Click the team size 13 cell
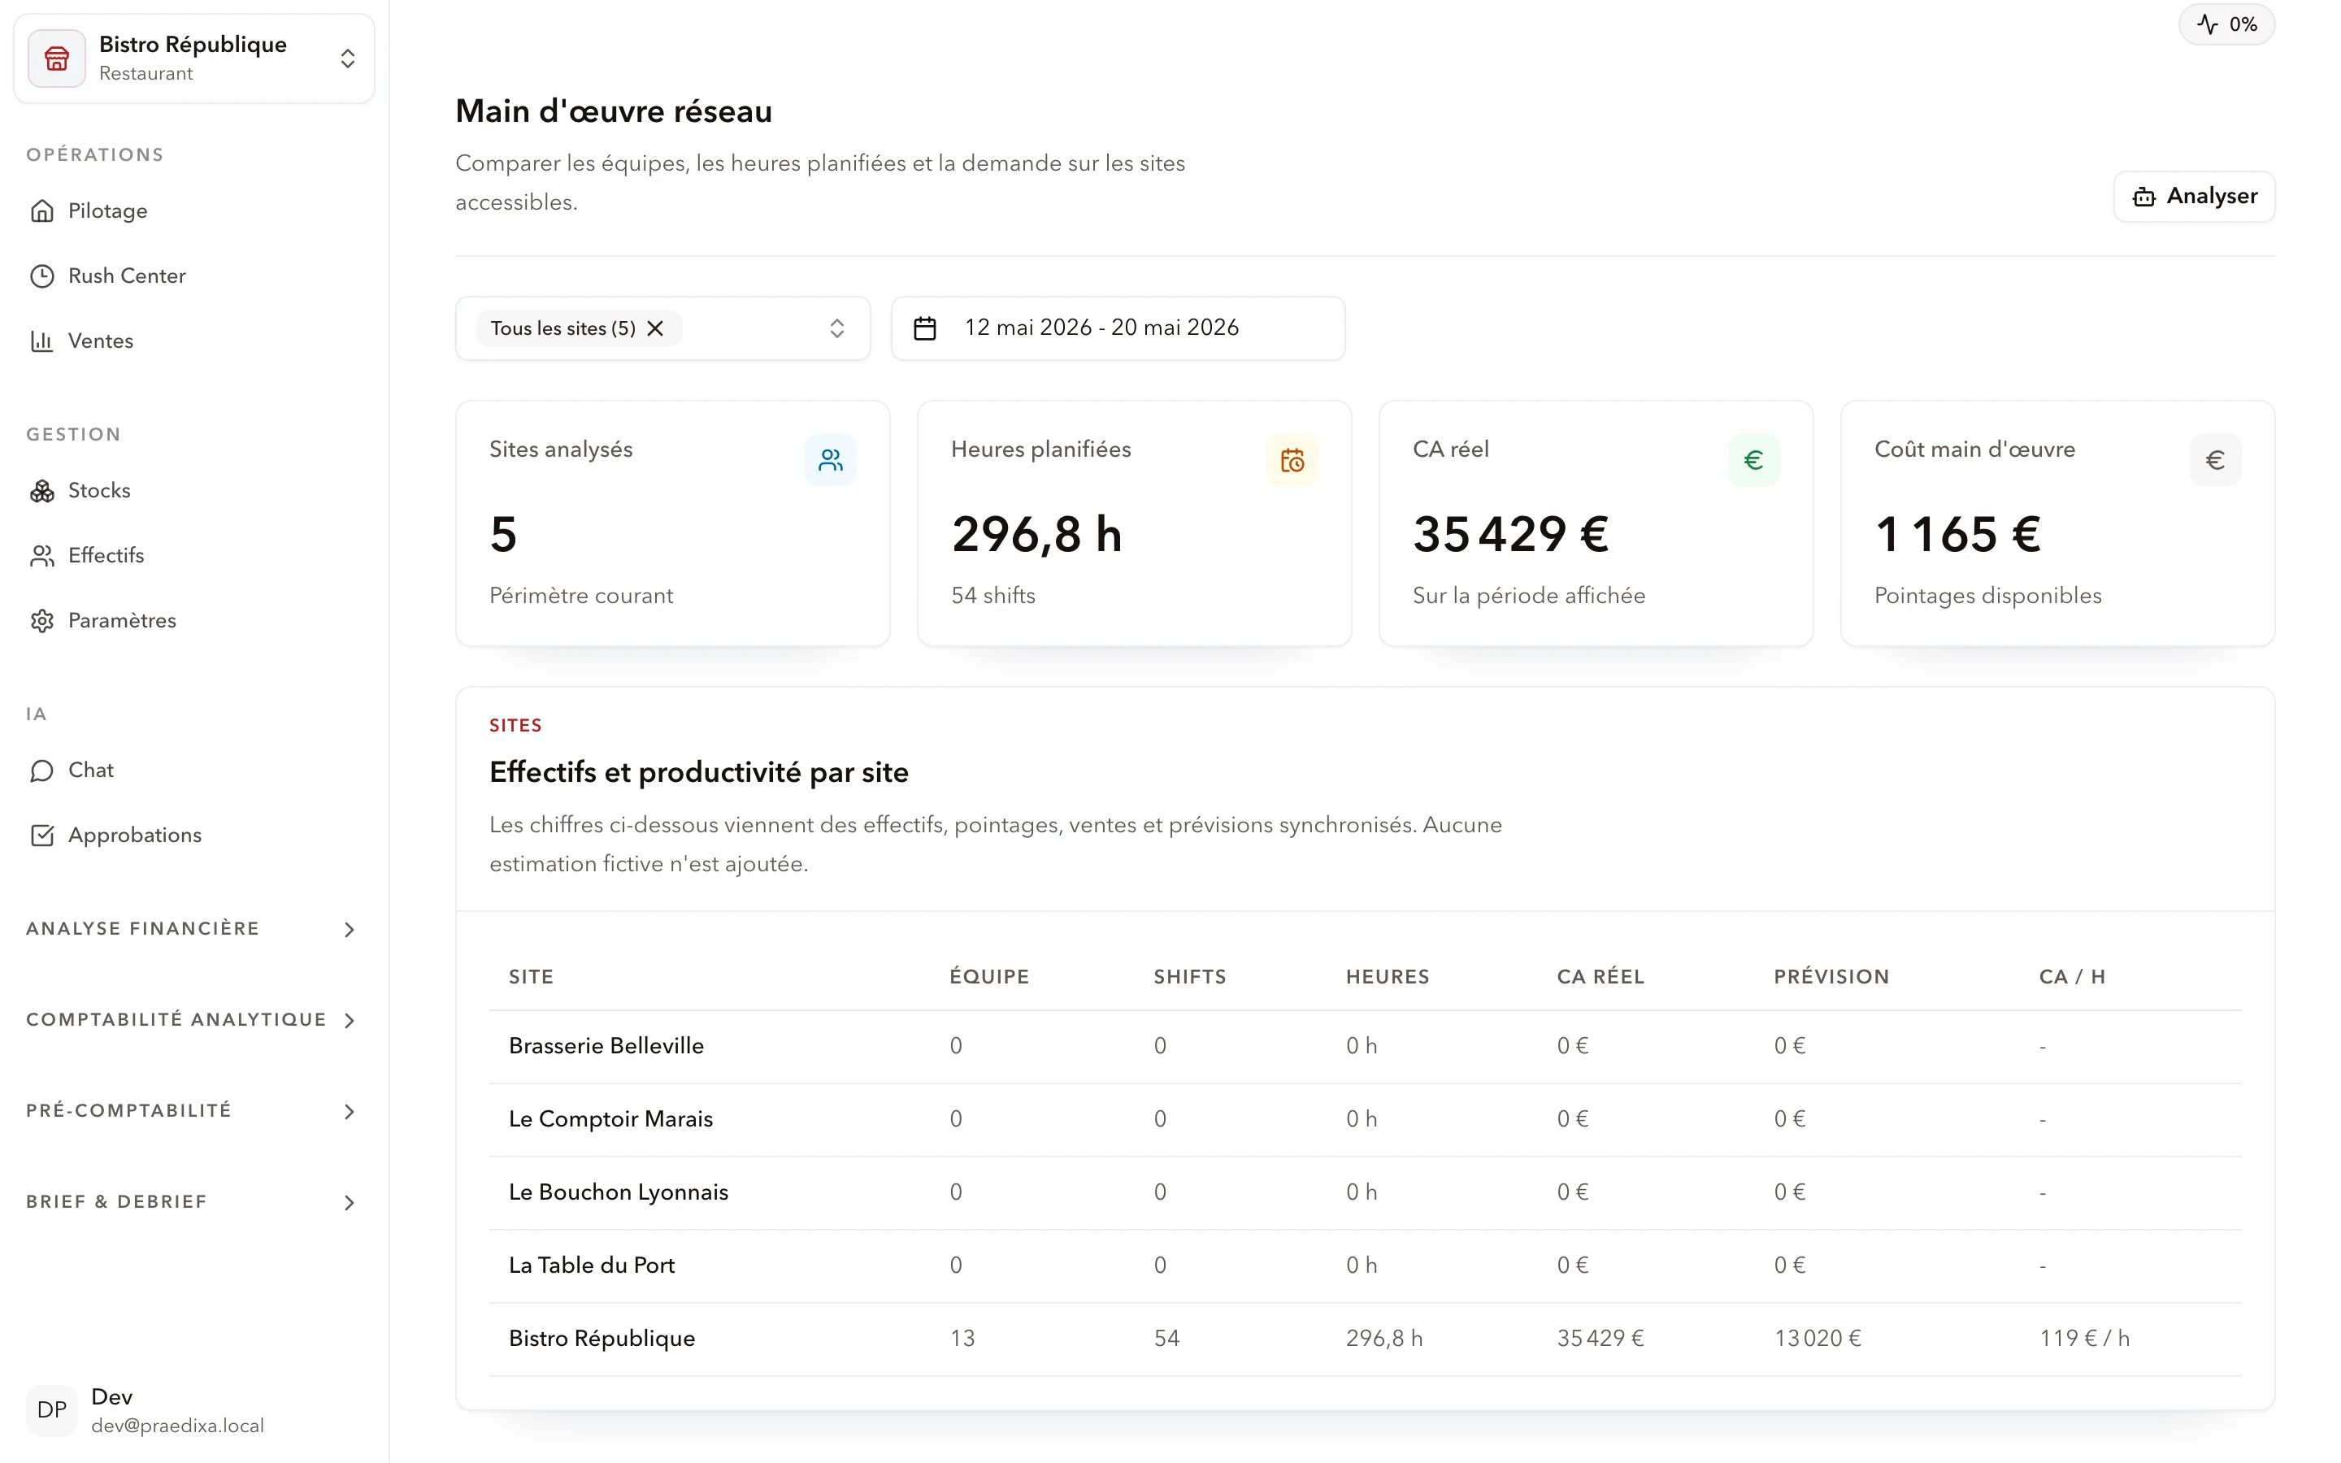2341x1463 pixels. click(962, 1339)
